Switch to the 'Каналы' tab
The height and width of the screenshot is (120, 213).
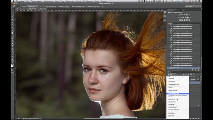(174, 72)
